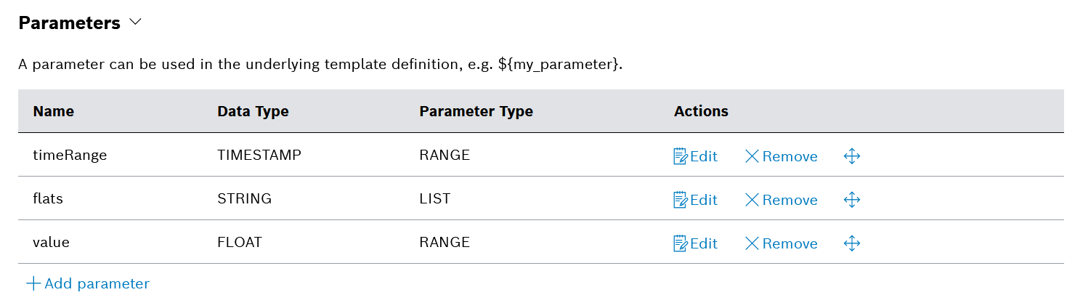Select the flats name cell
The width and height of the screenshot is (1075, 303).
[48, 198]
